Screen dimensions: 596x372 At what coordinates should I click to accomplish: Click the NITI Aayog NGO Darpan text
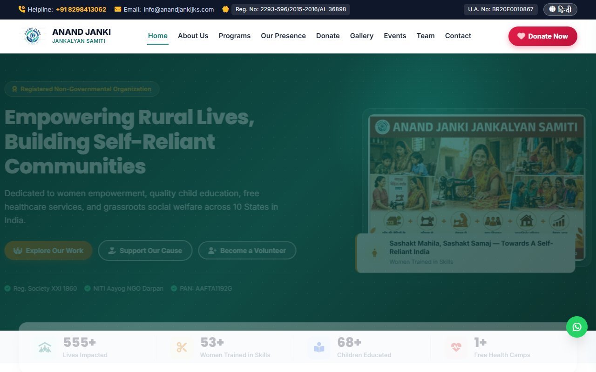[x=128, y=288]
